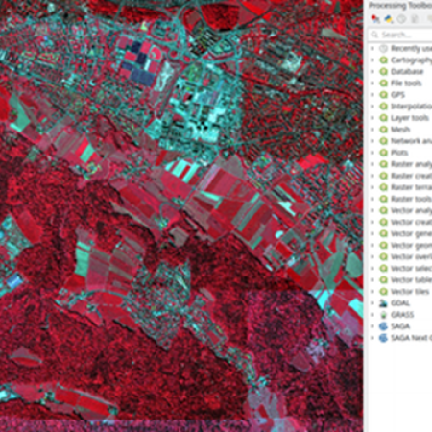The width and height of the screenshot is (432, 432).
Task: Open the graphical Models menu icon
Action: (x=375, y=19)
